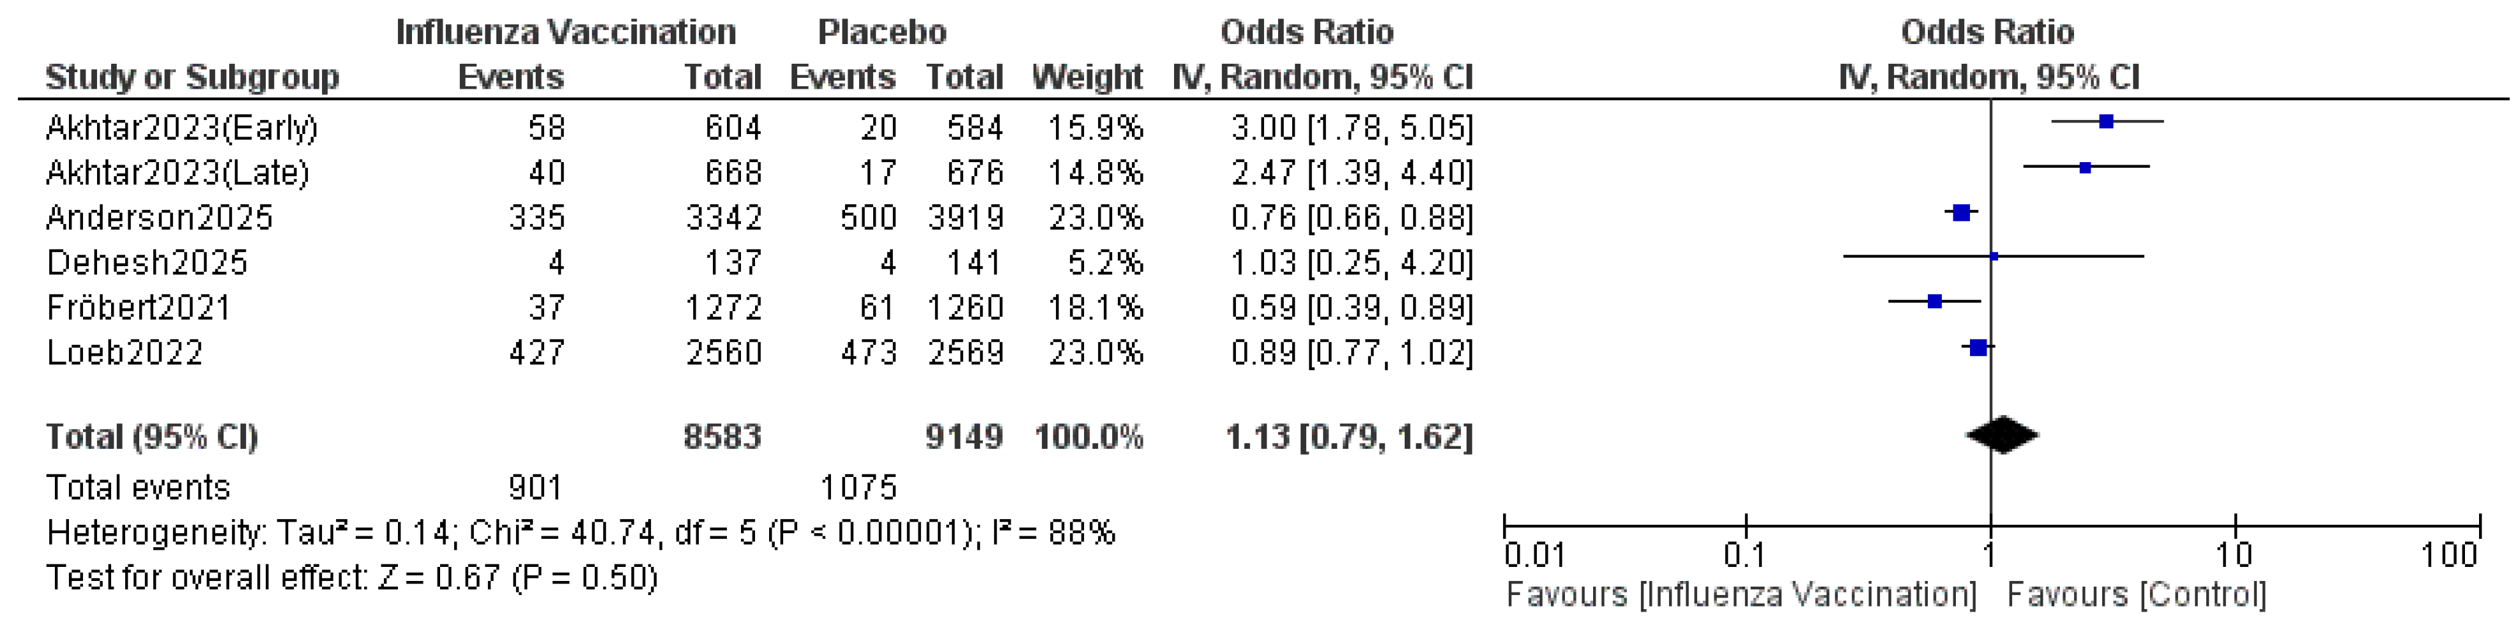Click the "Favours [Influenza Vaccination]" axis label
This screenshot has width=2518, height=625.
tap(1741, 595)
